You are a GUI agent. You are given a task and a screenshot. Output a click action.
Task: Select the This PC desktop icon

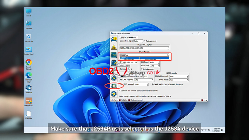(29, 12)
